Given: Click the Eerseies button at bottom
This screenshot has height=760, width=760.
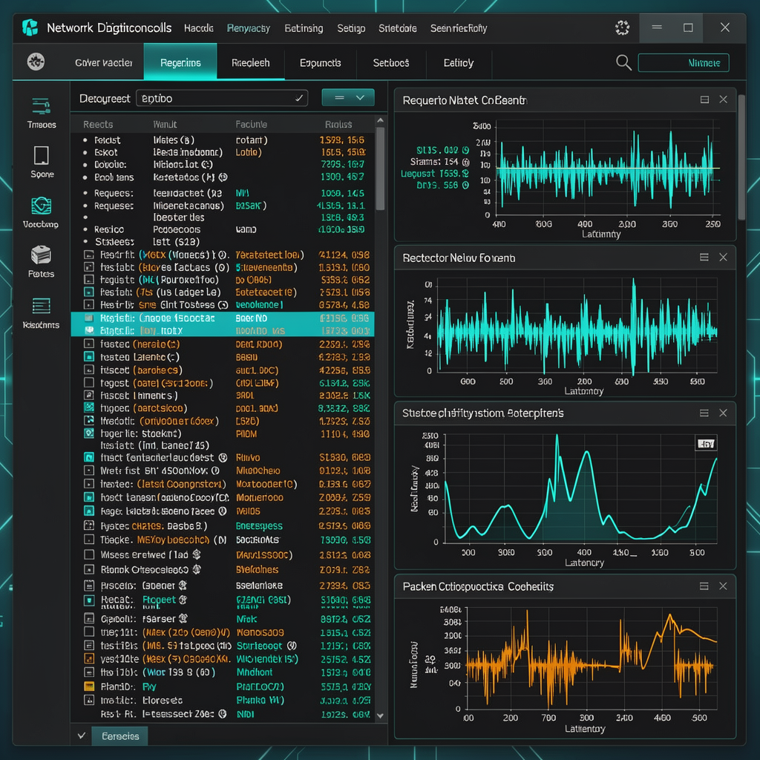Looking at the screenshot, I should [119, 736].
